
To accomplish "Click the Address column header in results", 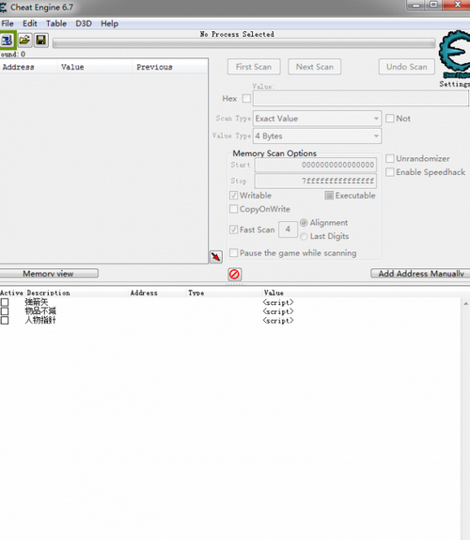I will [28, 67].
